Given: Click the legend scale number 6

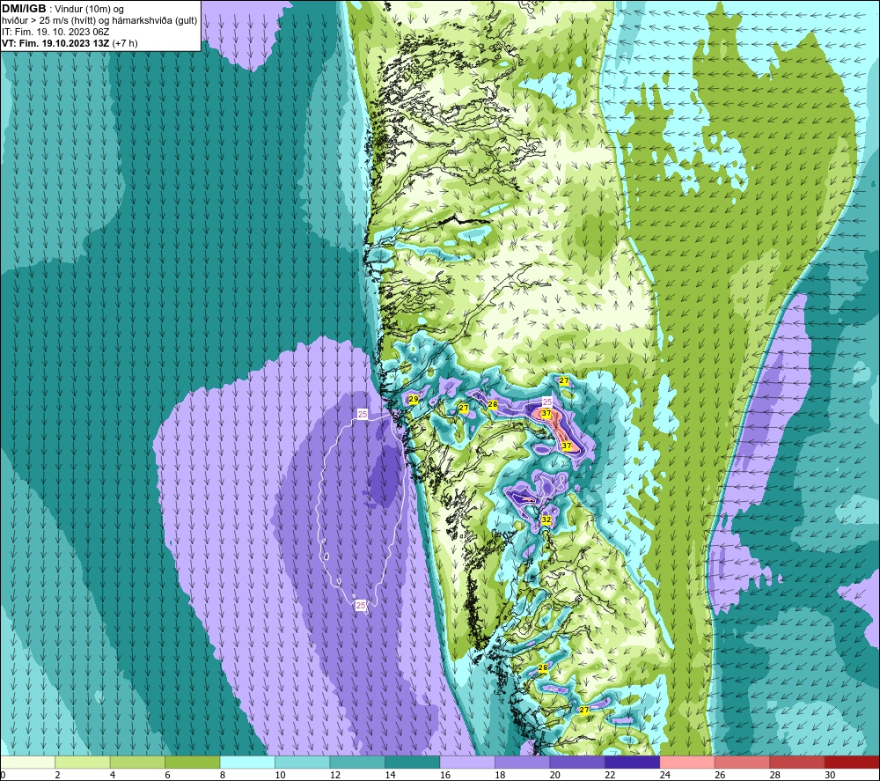Looking at the screenshot, I should pyautogui.click(x=167, y=775).
